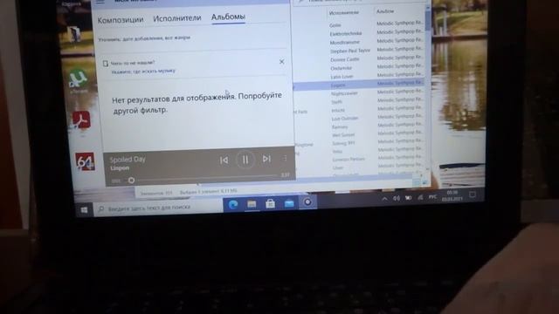Click the playback position knob on seek bar
559x314 pixels.
131,181
